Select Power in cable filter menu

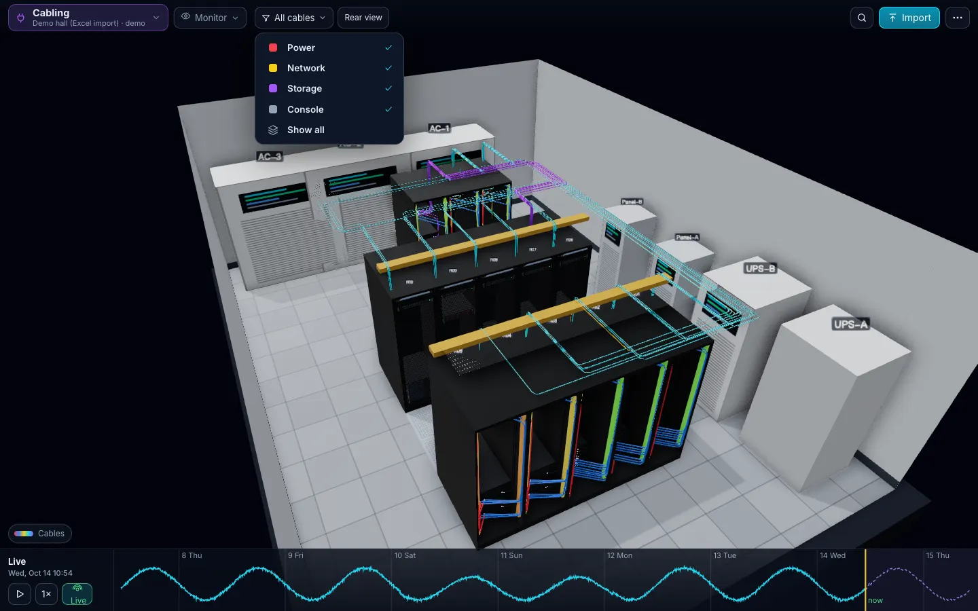329,48
